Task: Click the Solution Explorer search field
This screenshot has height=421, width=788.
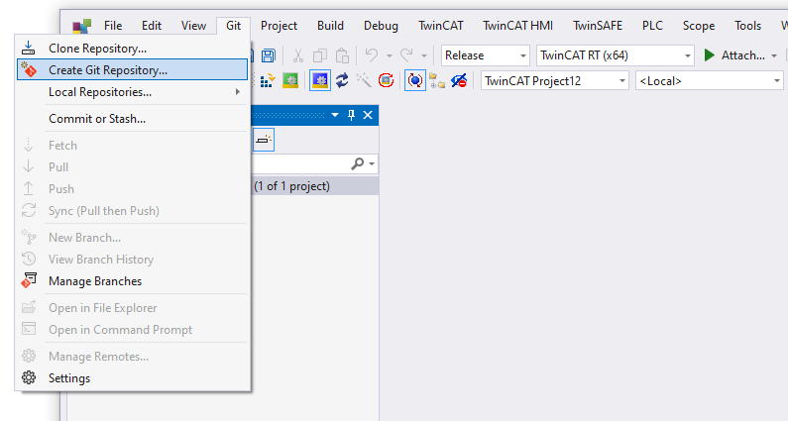Action: click(313, 163)
